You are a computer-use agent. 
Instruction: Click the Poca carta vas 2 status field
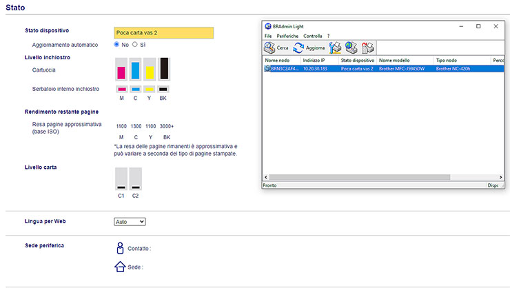click(x=163, y=32)
